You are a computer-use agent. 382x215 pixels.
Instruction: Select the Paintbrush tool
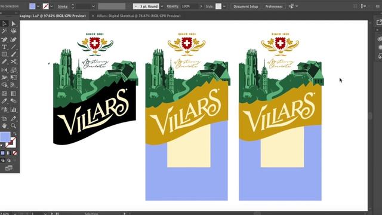coord(13,54)
